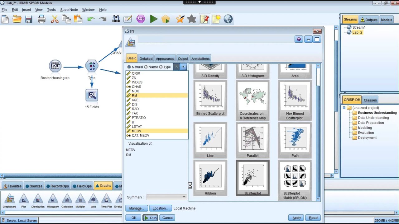Open the Models manager tab
The image size is (399, 224).
pos(387,20)
